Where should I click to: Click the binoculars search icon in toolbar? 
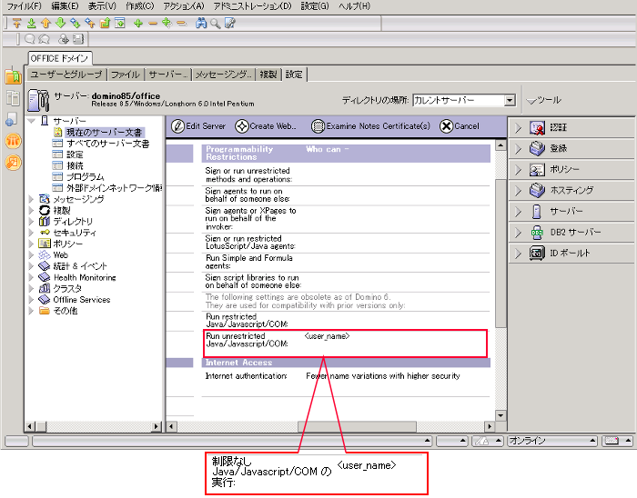point(200,23)
